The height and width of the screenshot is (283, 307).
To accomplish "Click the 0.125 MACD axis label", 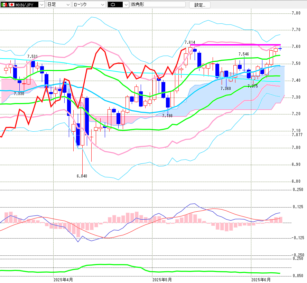I will coord(298,207).
